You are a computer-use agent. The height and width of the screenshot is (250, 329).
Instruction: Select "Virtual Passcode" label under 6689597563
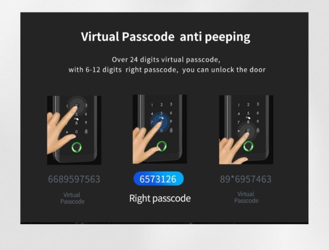click(x=72, y=198)
